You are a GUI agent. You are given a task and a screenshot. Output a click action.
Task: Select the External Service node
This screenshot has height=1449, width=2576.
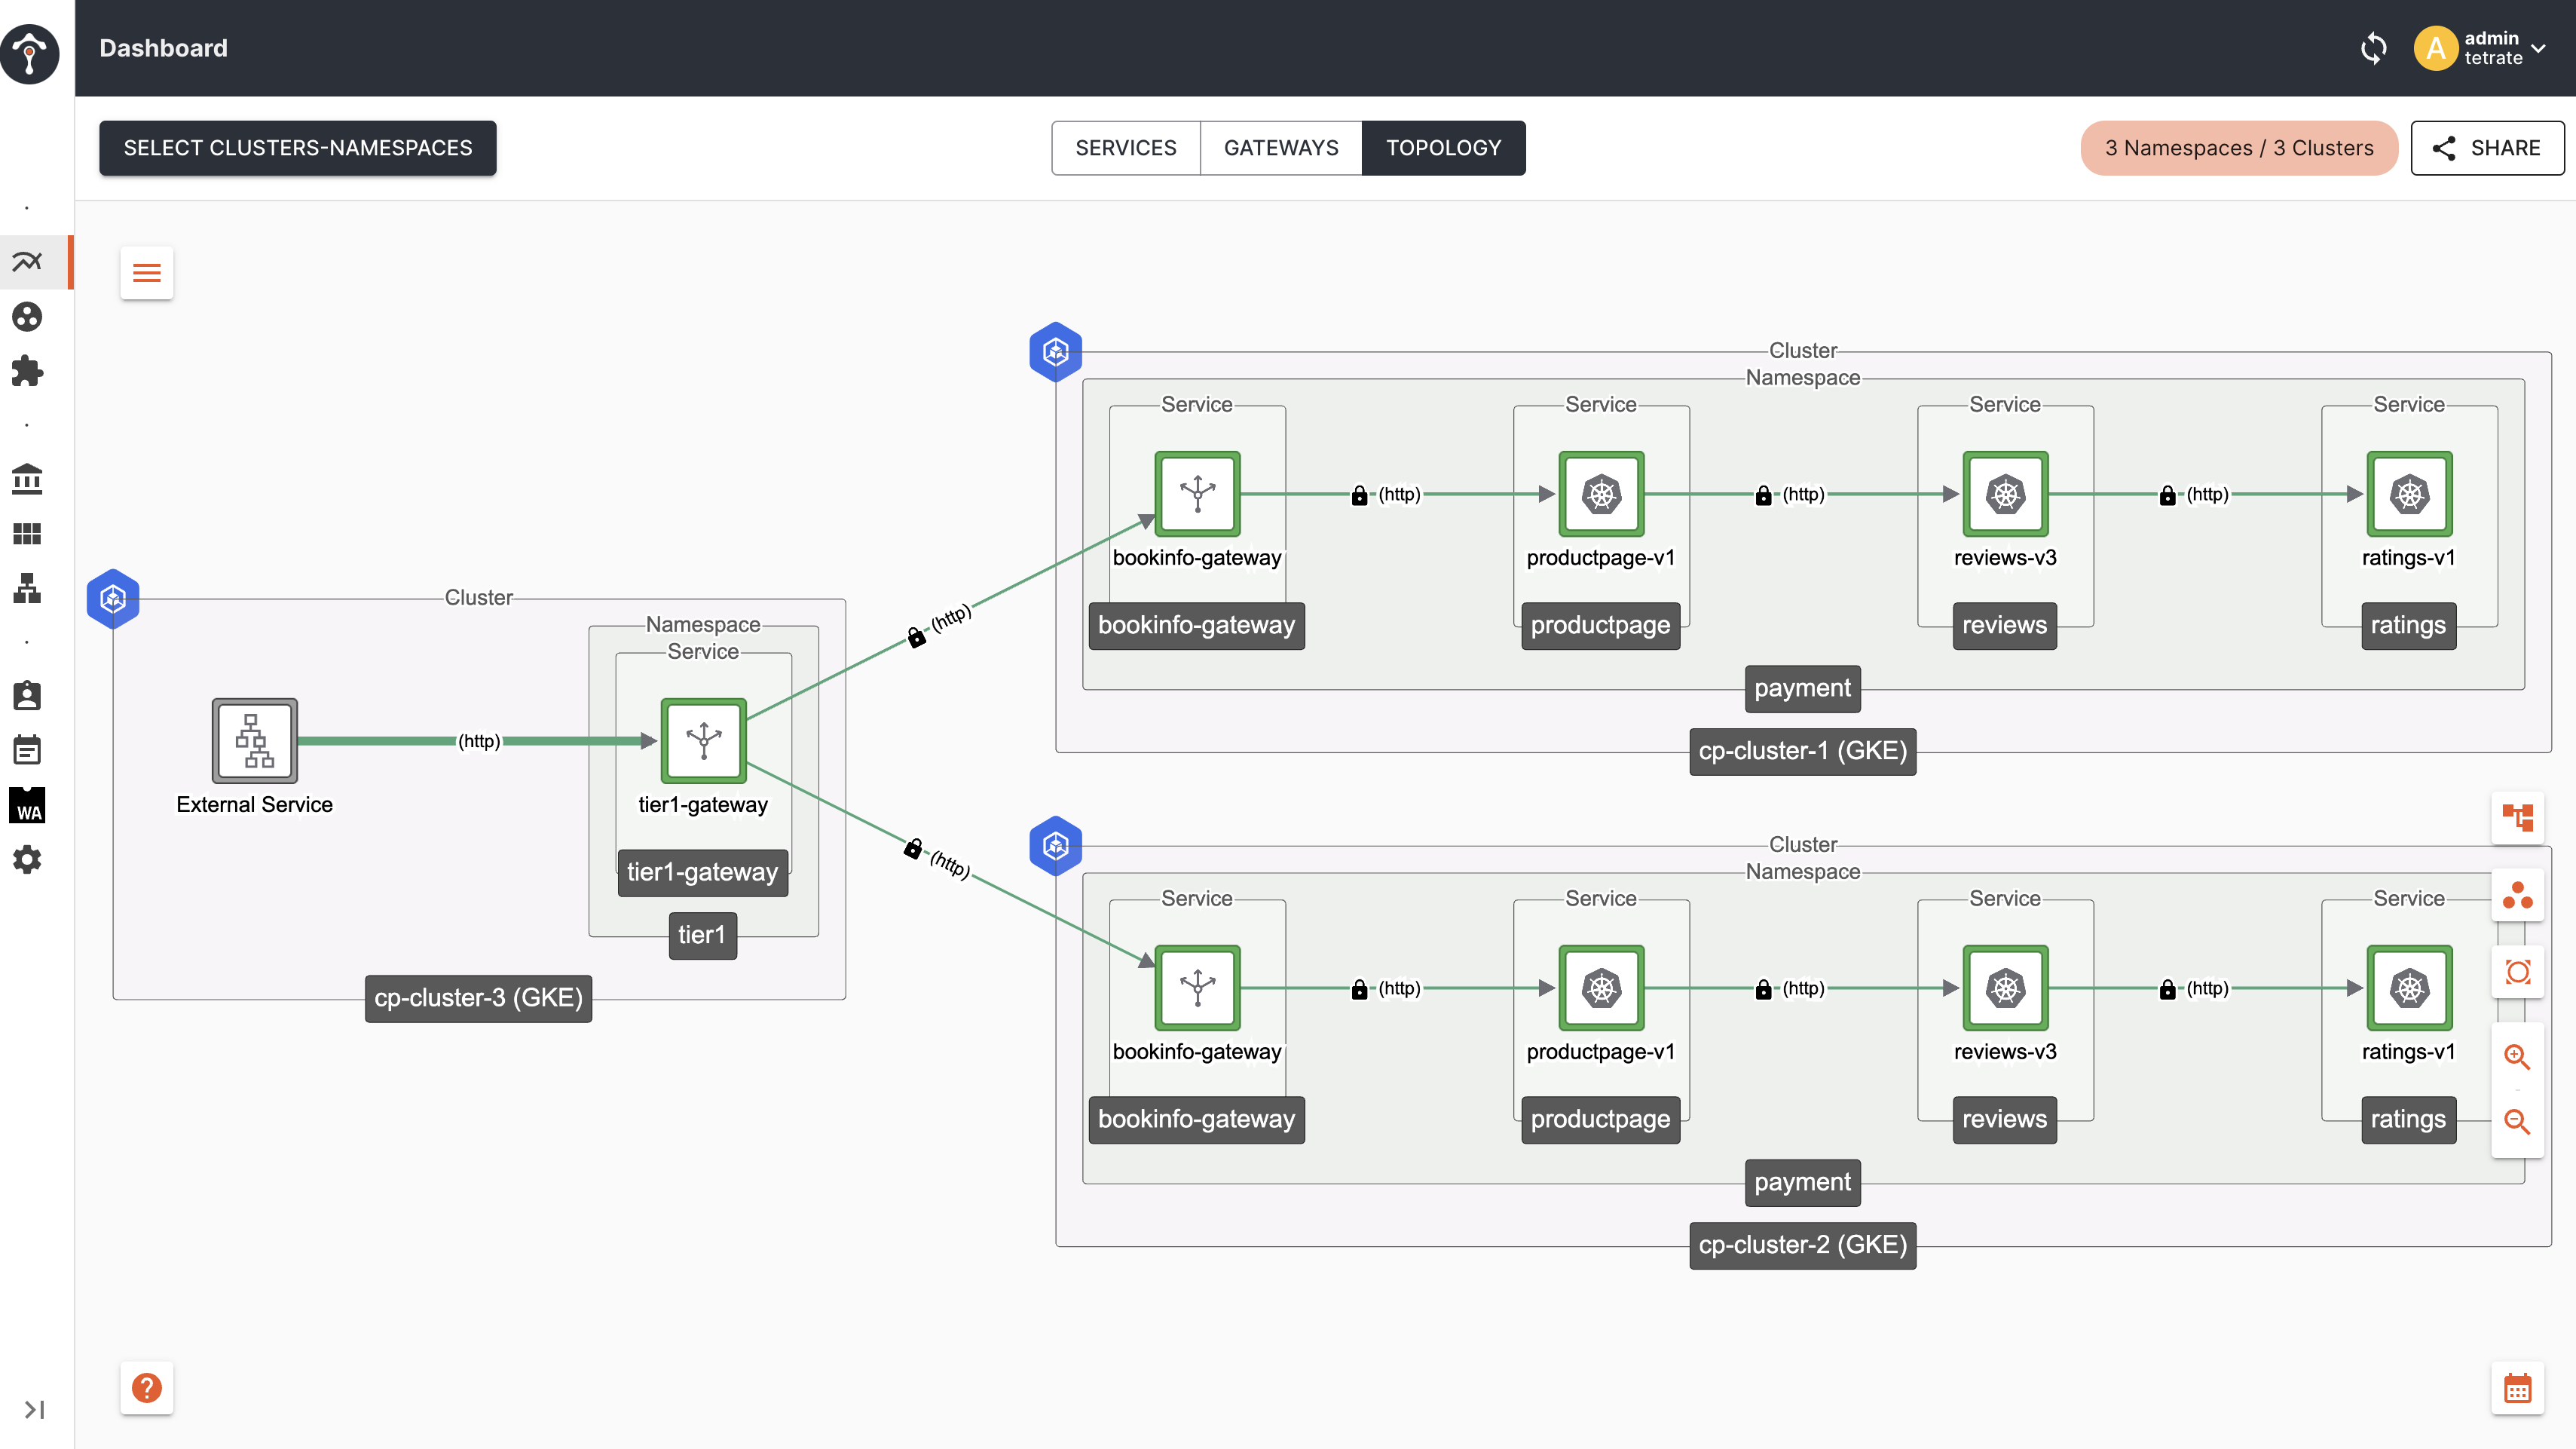[254, 741]
